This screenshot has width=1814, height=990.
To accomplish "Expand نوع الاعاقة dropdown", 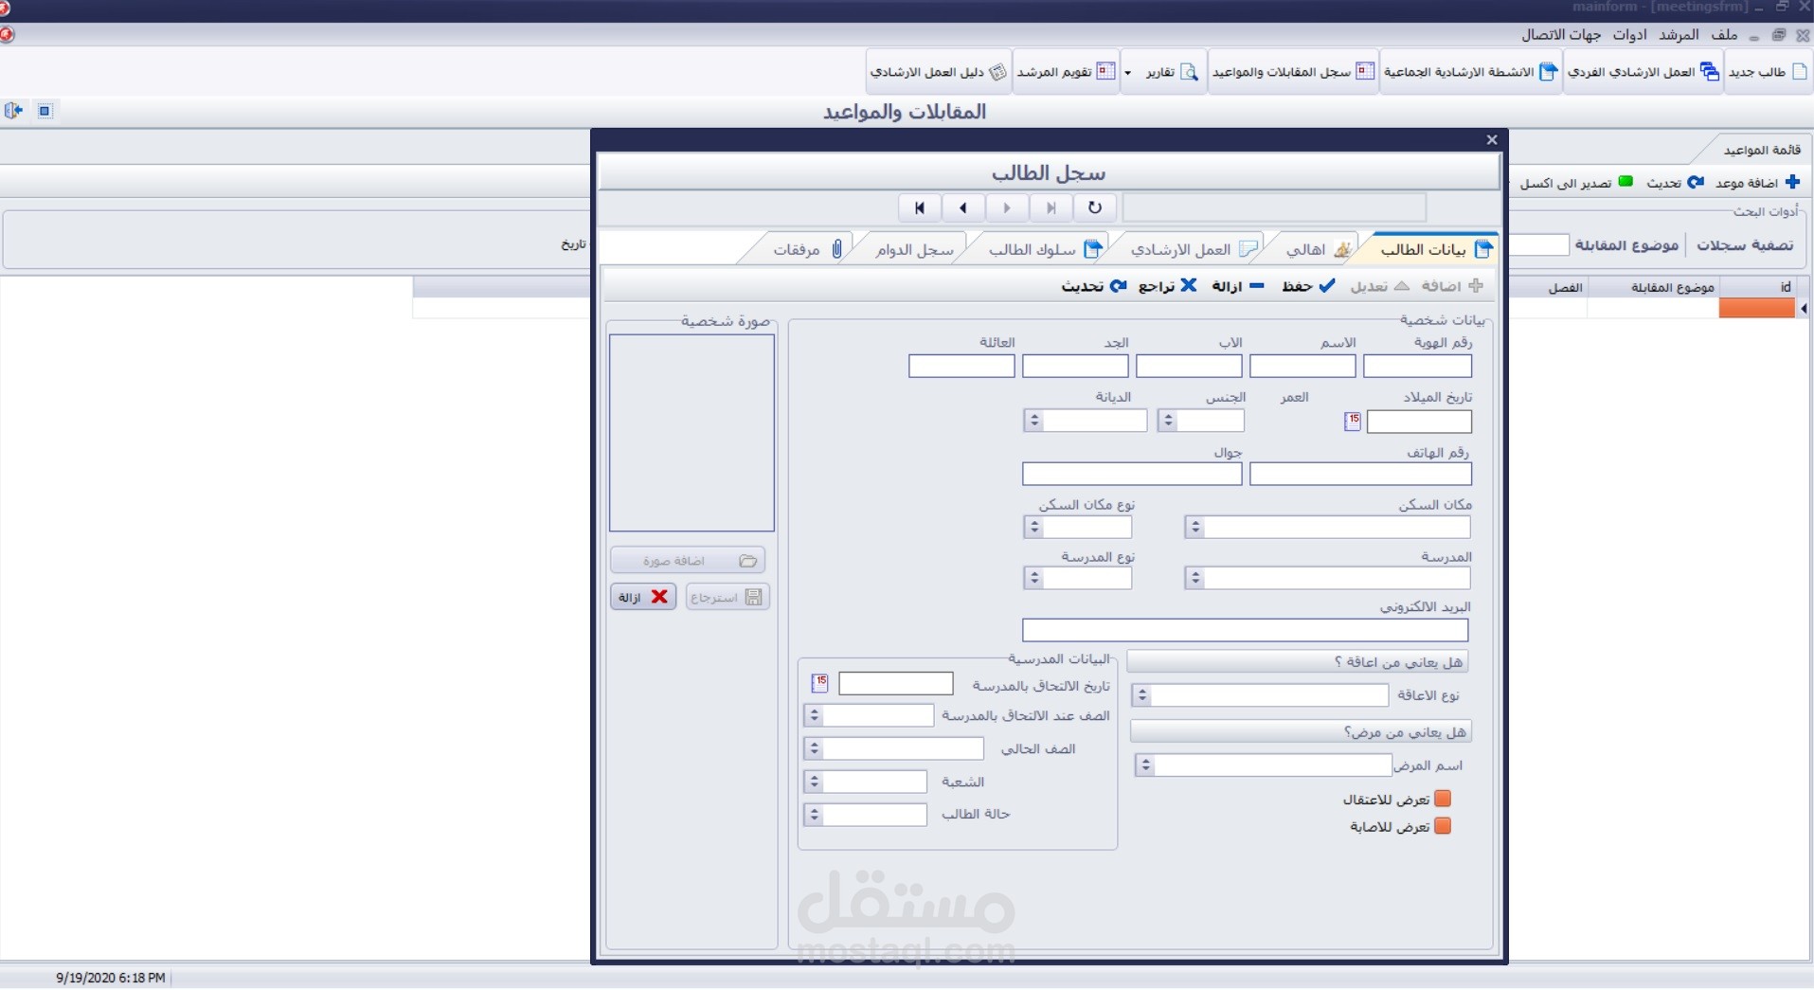I will (1141, 695).
